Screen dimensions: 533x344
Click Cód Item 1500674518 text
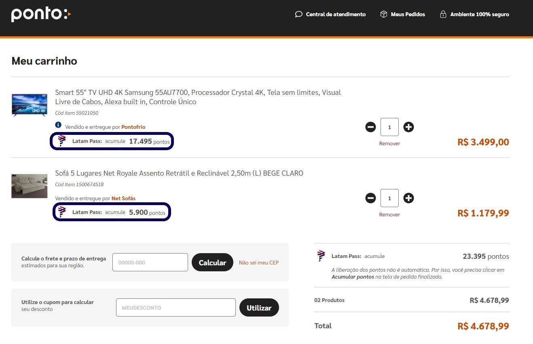pos(79,185)
